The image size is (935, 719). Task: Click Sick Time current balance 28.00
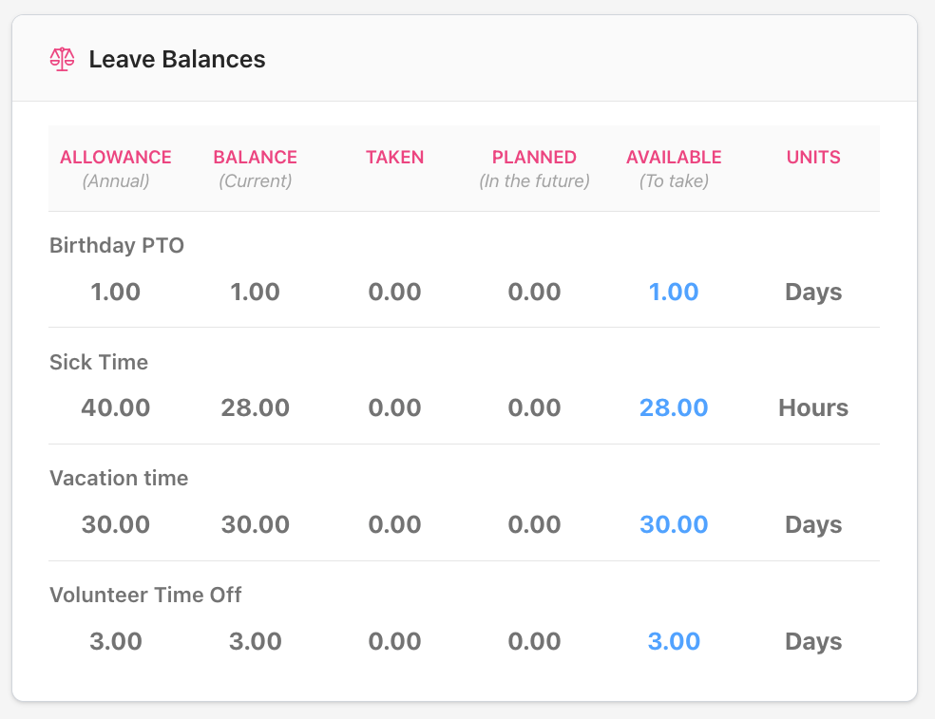(x=255, y=408)
